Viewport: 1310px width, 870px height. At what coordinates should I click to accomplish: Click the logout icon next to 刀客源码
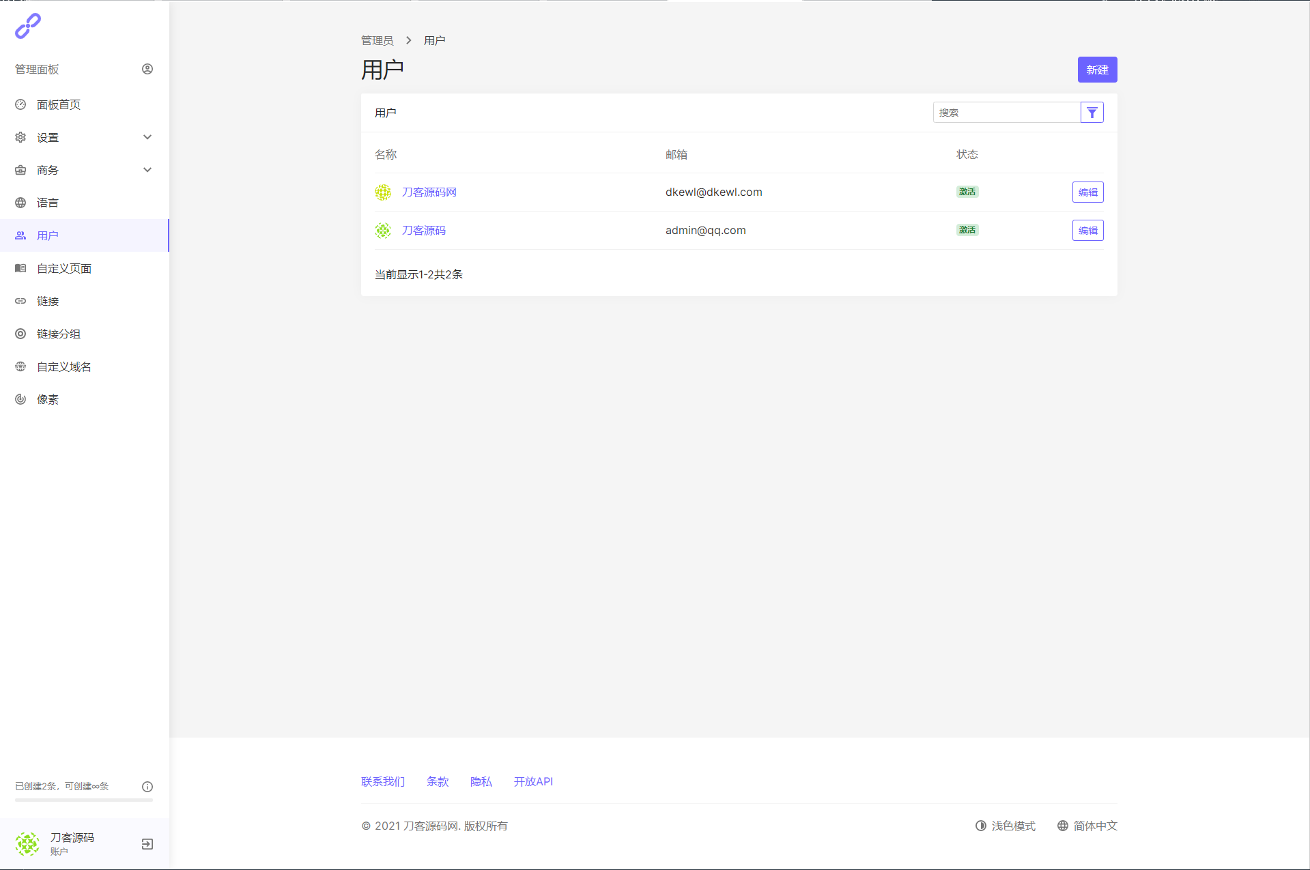(147, 844)
